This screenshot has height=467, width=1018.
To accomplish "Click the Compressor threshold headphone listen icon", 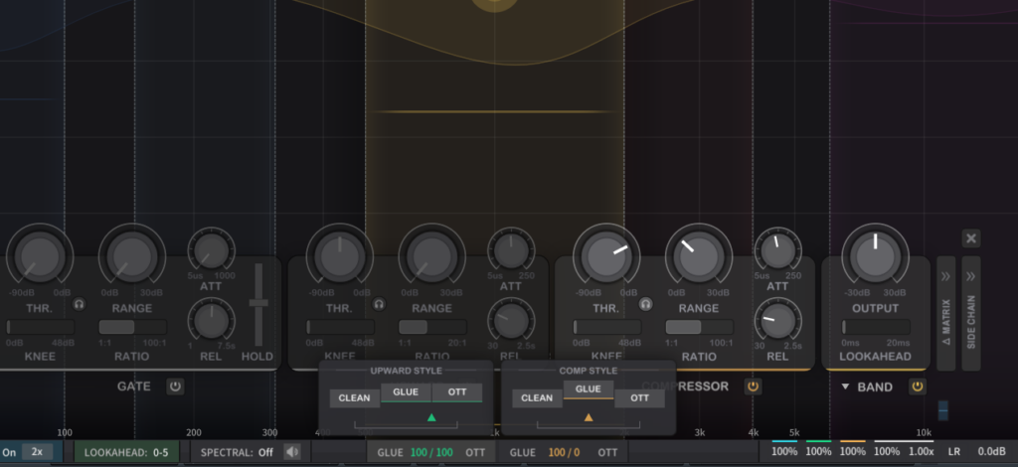I will (645, 305).
